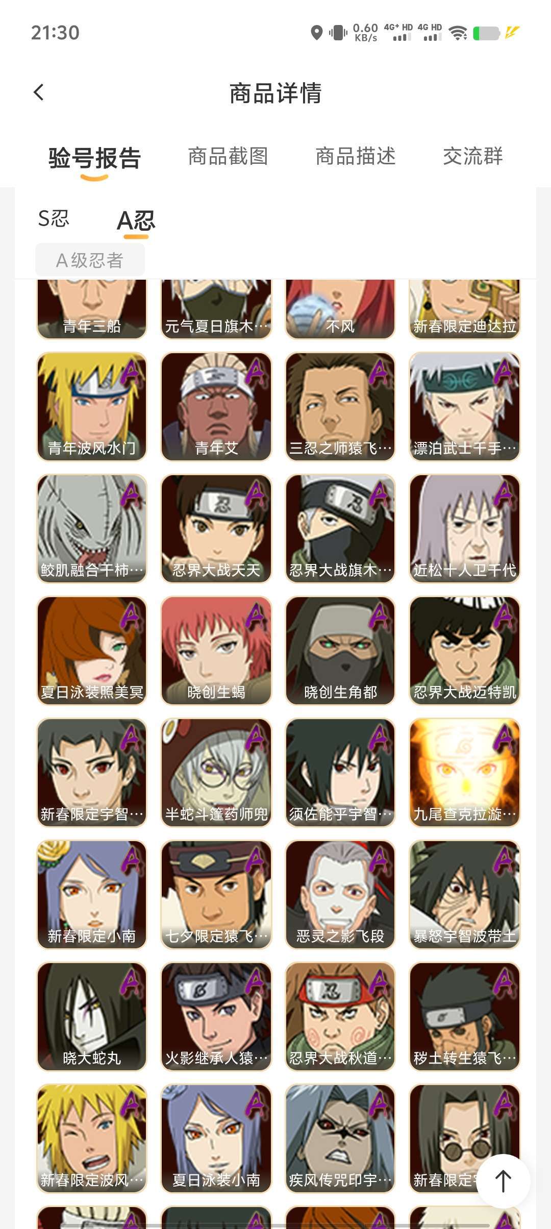Tap the scroll-to-top arrow button
This screenshot has height=1229, width=551.
[503, 1181]
